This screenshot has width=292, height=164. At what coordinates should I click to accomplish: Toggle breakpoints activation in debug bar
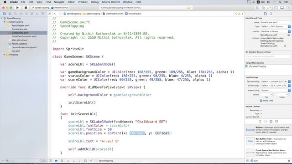[56, 161]
